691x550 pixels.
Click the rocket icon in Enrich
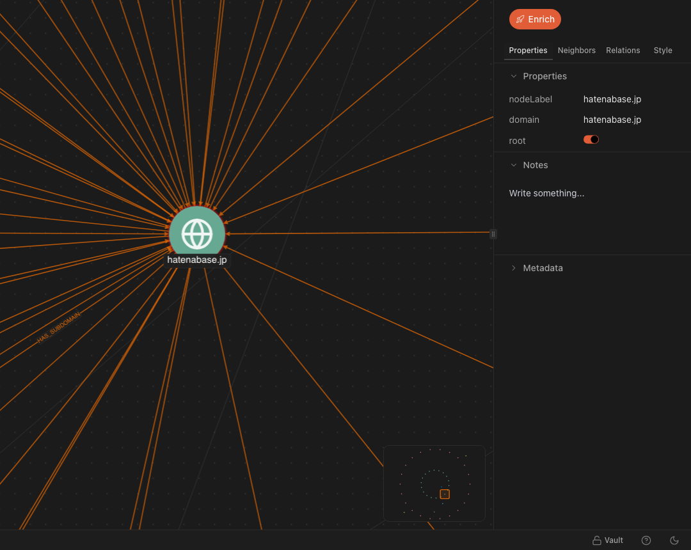pos(520,19)
